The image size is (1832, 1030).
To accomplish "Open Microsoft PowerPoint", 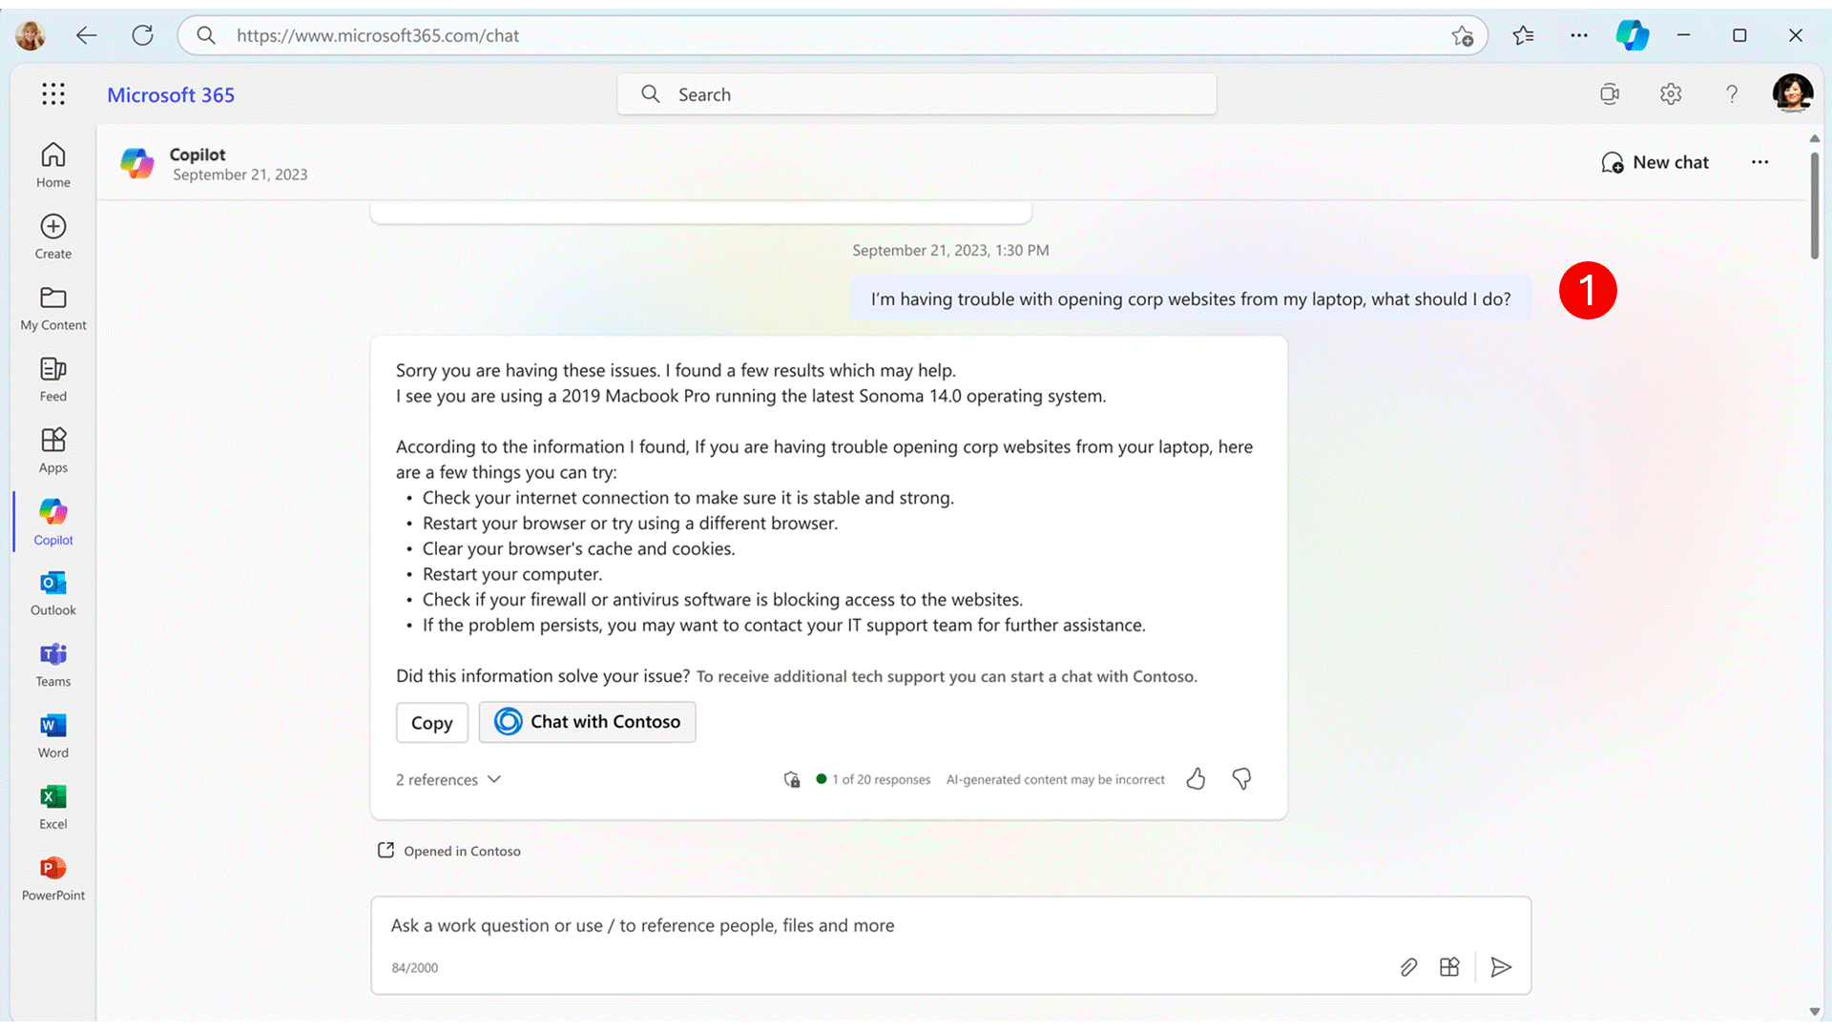I will click(x=52, y=867).
